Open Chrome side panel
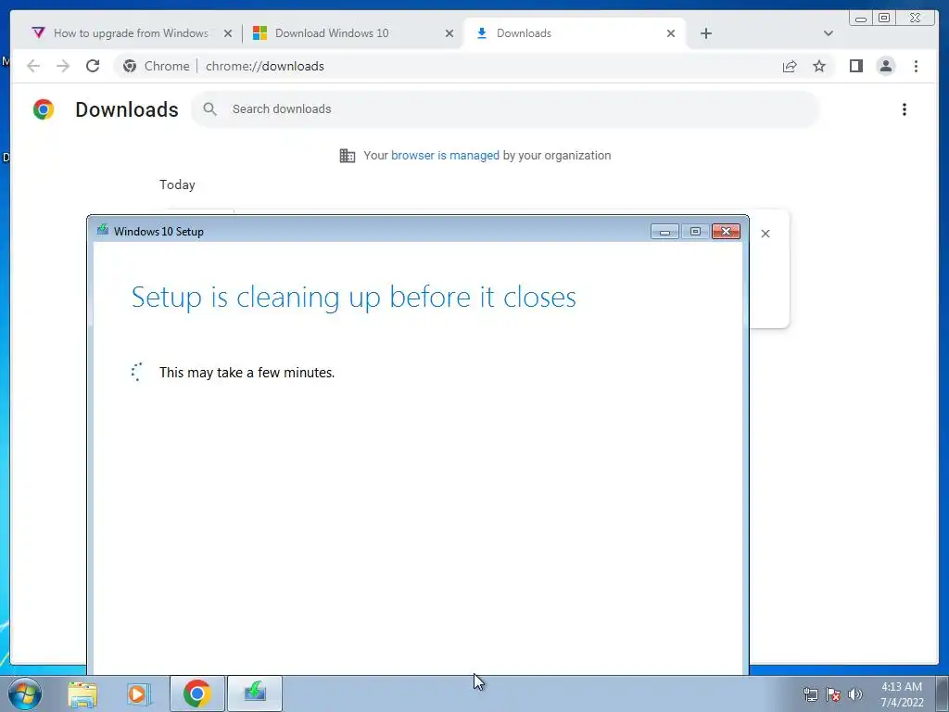 (855, 66)
